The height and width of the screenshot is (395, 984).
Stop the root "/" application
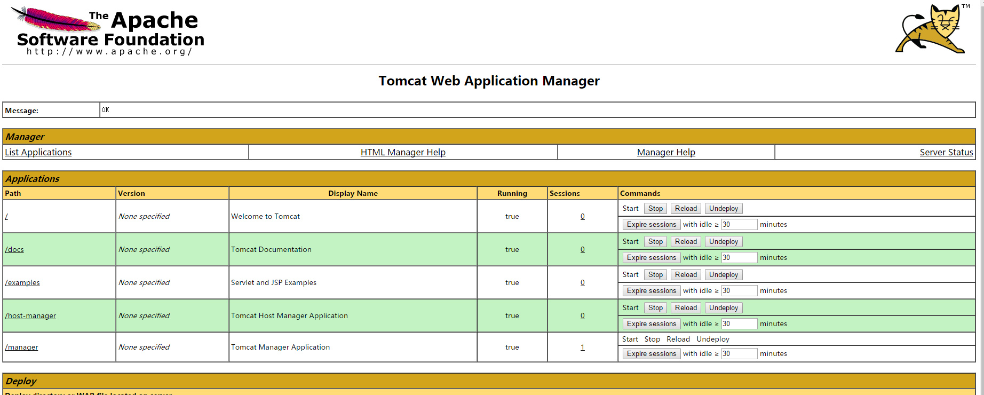click(655, 209)
